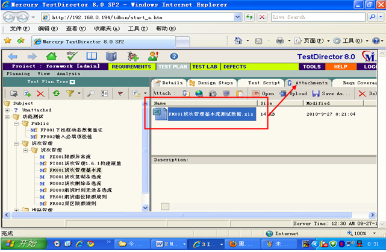Collapse the Public folder
386x252 pixels.
(x=16, y=124)
